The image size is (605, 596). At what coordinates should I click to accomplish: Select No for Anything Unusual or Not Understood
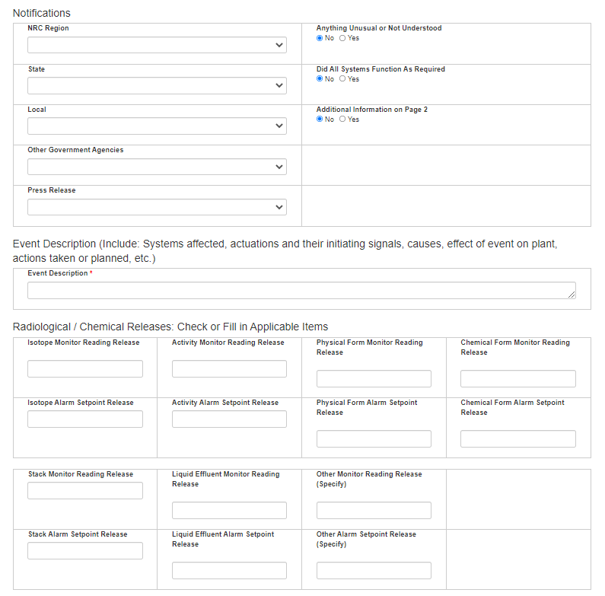click(320, 38)
